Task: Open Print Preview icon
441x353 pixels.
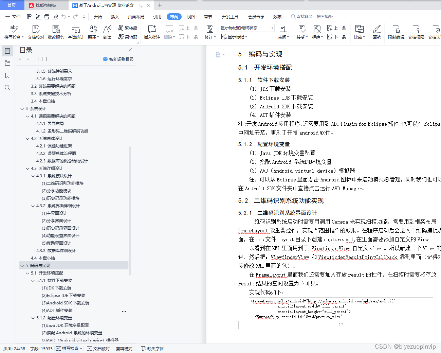Action: point(55,17)
